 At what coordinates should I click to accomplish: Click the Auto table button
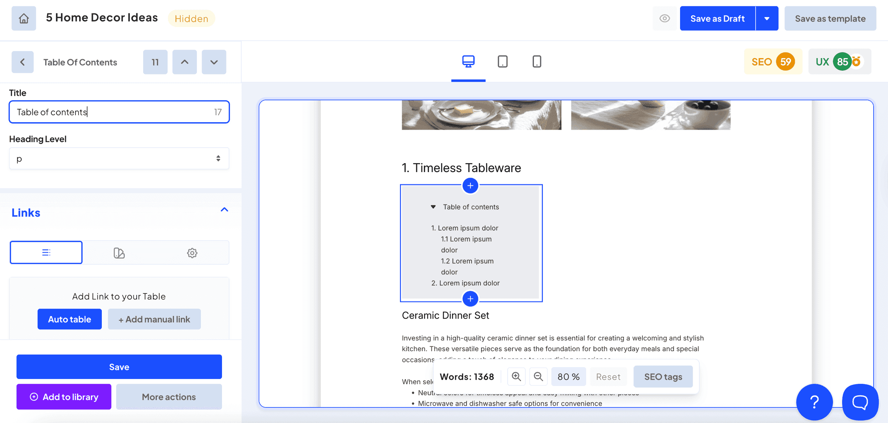tap(70, 319)
